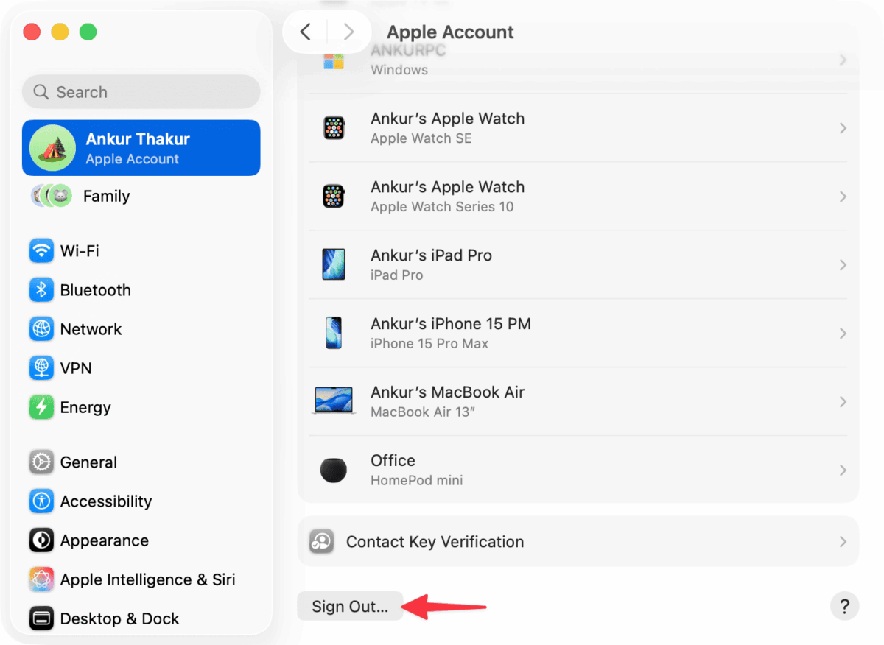884x645 pixels.
Task: Click the yellow minimize window button
Action: click(60, 32)
